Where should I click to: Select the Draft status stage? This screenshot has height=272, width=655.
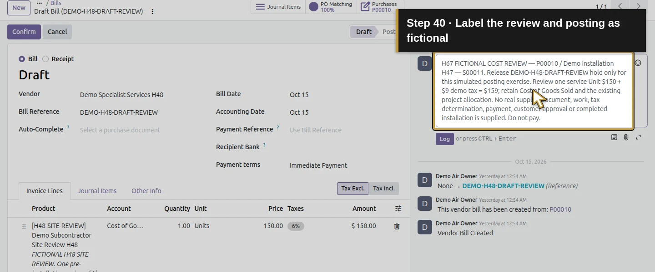pyautogui.click(x=363, y=32)
